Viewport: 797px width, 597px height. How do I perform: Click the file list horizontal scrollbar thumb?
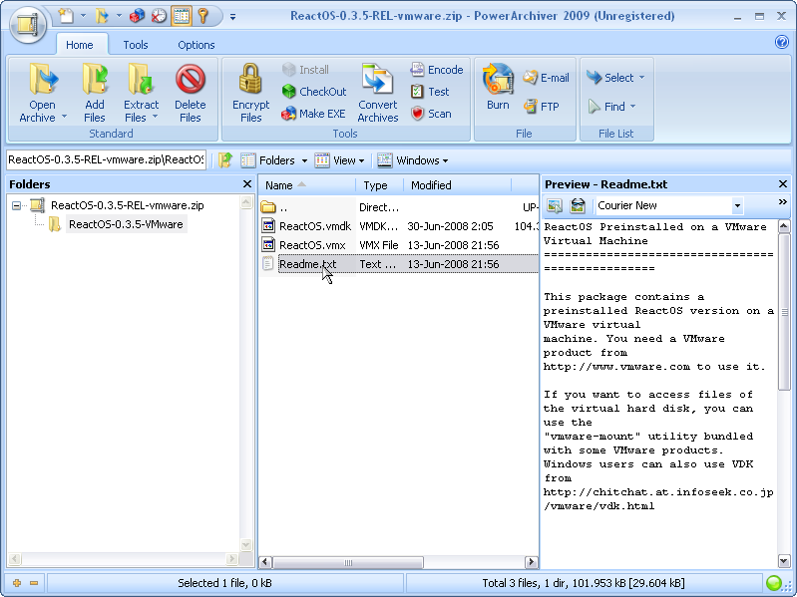(348, 562)
